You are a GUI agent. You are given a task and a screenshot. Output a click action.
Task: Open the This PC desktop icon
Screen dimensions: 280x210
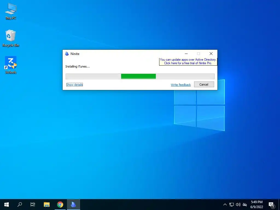coord(11,11)
